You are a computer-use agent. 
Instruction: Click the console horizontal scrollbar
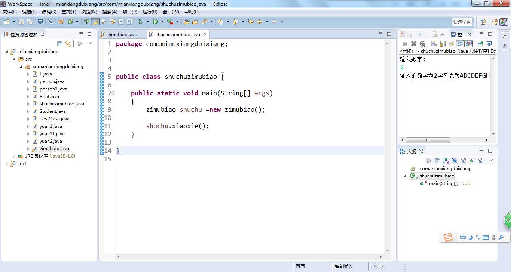(x=428, y=140)
